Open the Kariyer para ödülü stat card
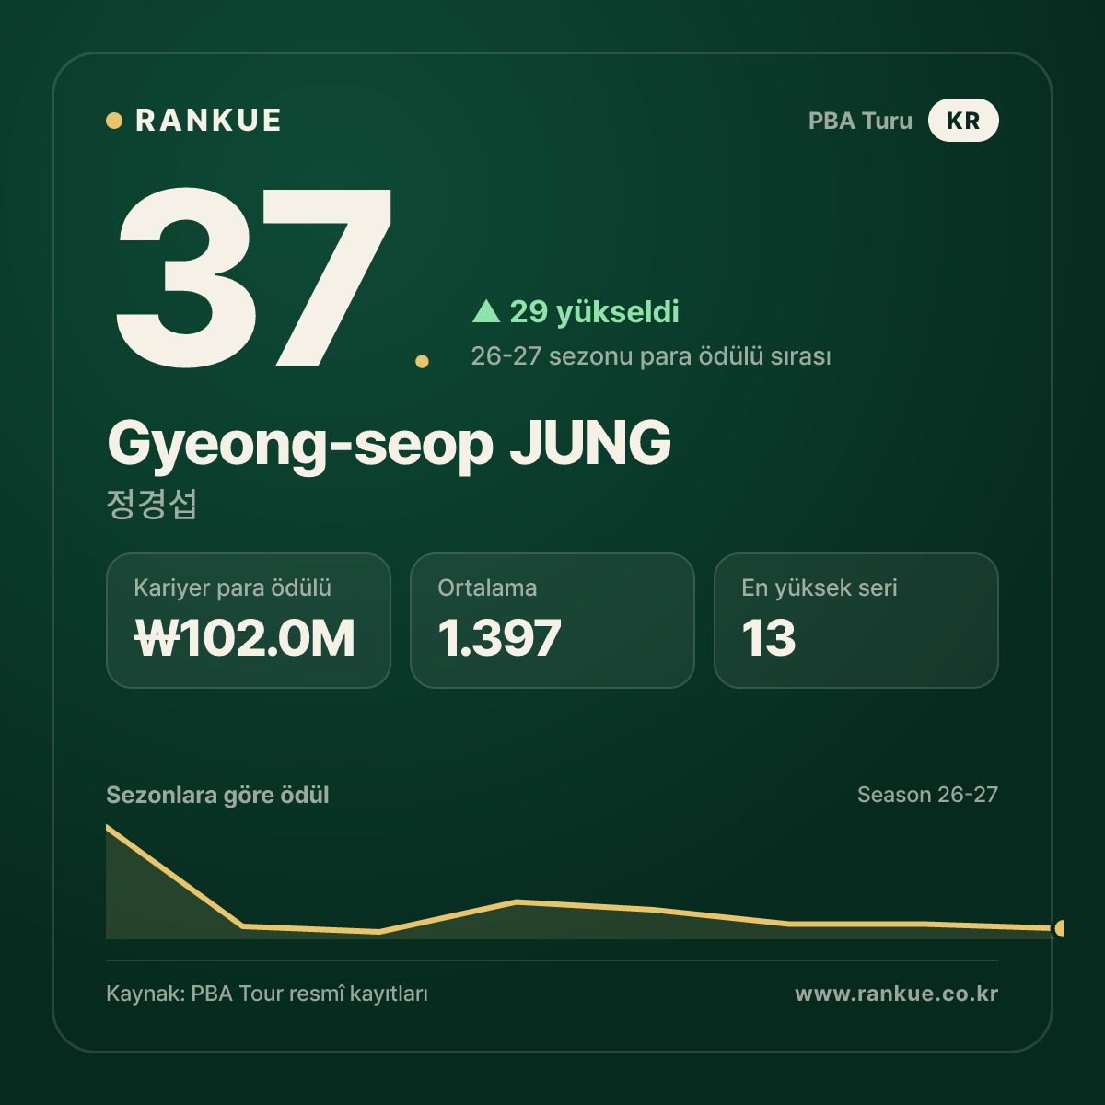The height and width of the screenshot is (1105, 1105). coord(249,621)
